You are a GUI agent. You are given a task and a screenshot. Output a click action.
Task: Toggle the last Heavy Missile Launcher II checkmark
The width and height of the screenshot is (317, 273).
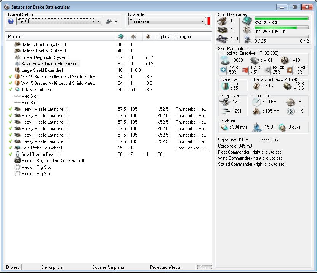[11, 141]
